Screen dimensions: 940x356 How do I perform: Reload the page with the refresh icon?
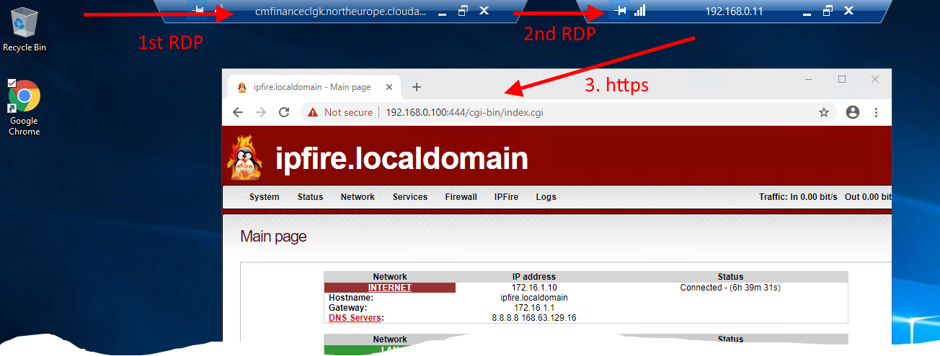284,112
